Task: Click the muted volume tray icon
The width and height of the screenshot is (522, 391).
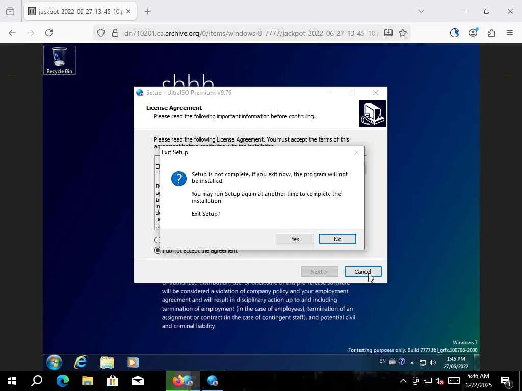Action: (x=440, y=381)
